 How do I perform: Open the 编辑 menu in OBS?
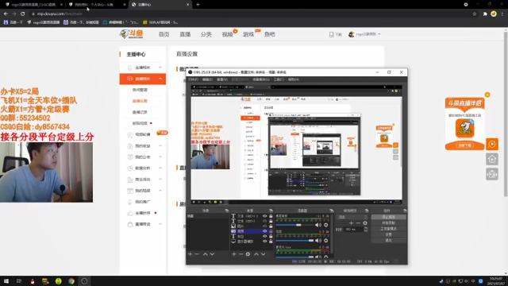(x=207, y=79)
